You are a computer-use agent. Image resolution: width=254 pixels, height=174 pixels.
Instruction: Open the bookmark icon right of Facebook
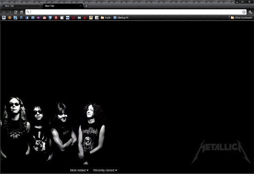point(33,17)
